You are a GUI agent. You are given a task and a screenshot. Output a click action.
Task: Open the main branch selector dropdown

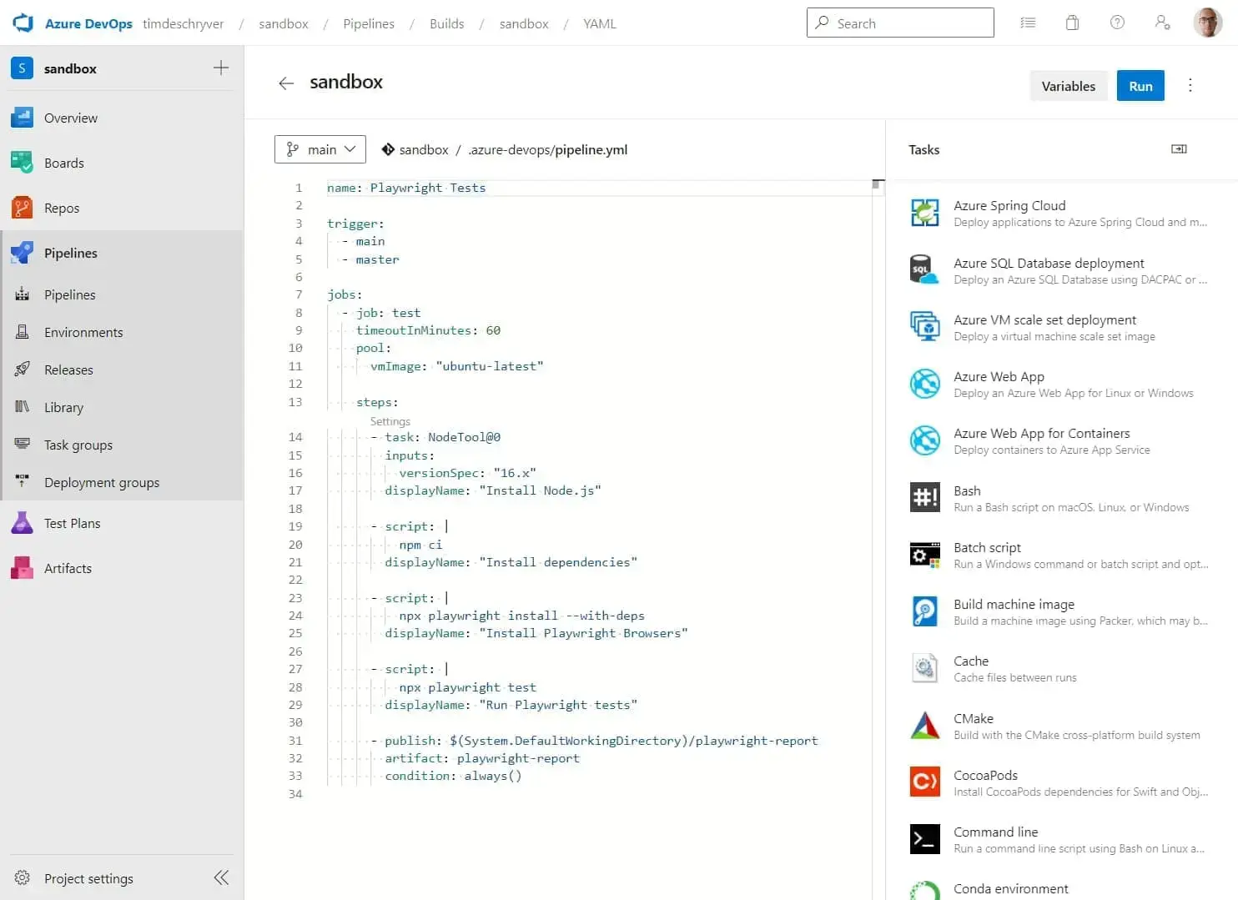(x=320, y=149)
